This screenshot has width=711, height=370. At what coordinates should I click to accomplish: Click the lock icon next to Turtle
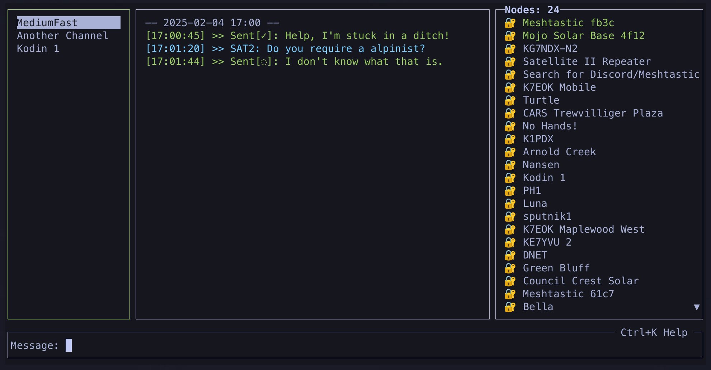click(510, 100)
